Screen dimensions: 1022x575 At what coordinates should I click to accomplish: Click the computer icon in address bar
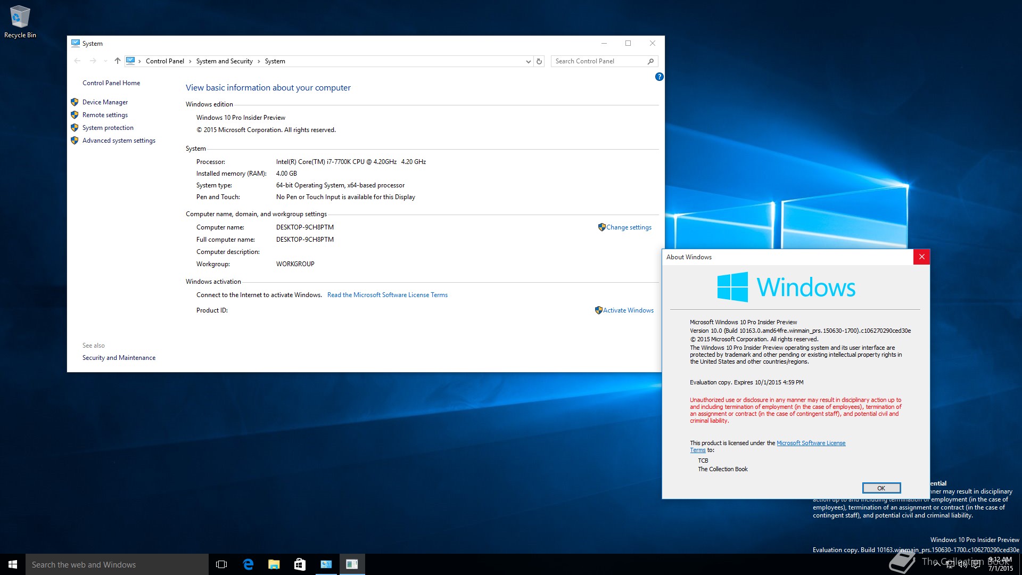[131, 61]
